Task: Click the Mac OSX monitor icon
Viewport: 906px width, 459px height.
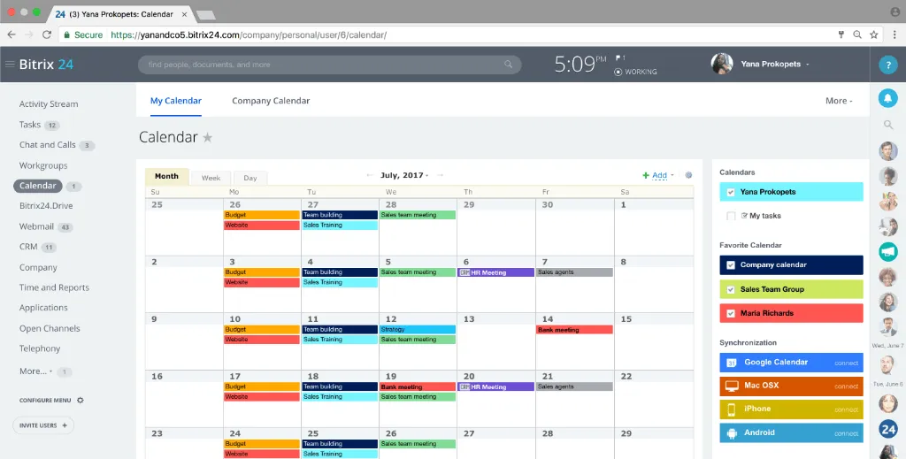Action: [732, 386]
